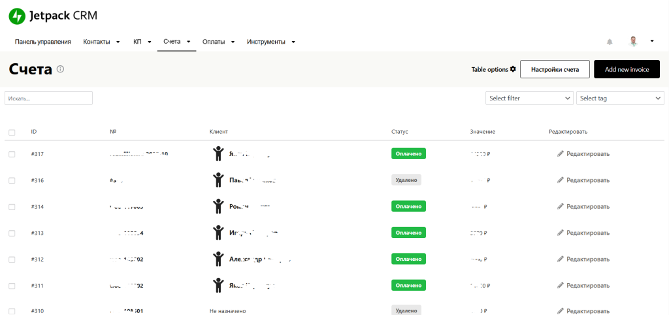Tick the checkbox for invoice #312

(12, 260)
